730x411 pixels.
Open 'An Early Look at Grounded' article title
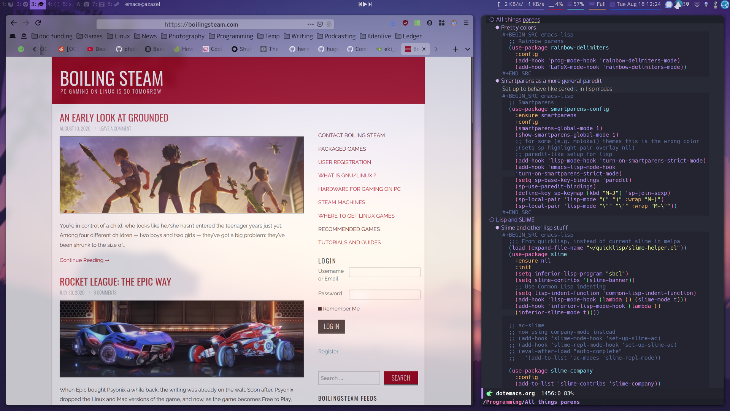click(114, 118)
